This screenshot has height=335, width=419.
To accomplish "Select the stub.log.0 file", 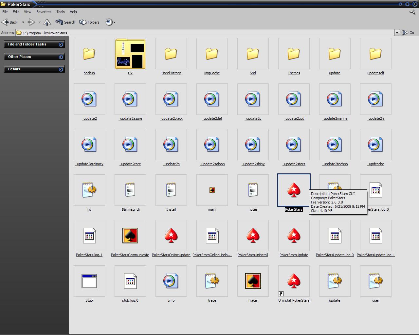I will pyautogui.click(x=130, y=281).
